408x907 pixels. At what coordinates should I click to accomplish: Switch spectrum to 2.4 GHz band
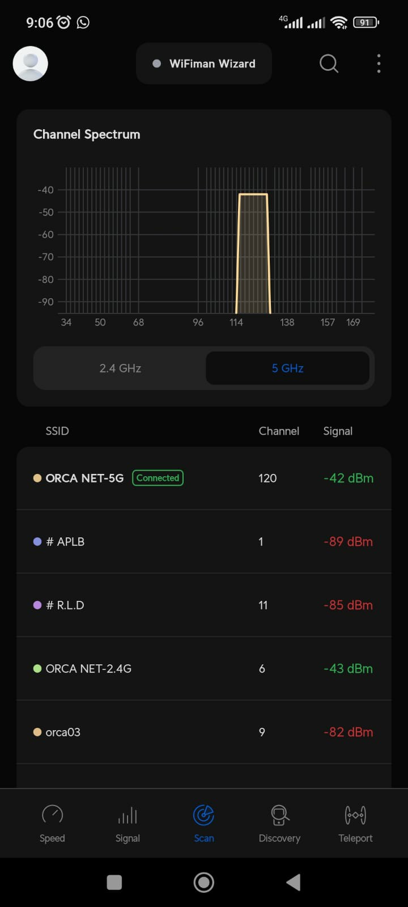(120, 368)
